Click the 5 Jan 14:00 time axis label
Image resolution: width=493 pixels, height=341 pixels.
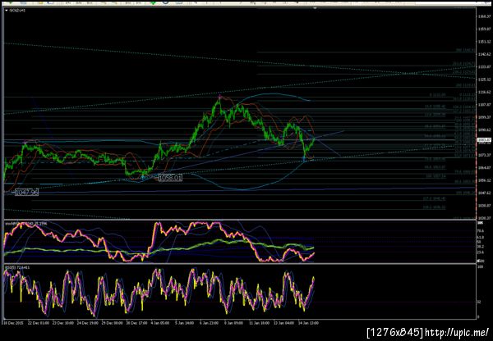(x=185, y=323)
